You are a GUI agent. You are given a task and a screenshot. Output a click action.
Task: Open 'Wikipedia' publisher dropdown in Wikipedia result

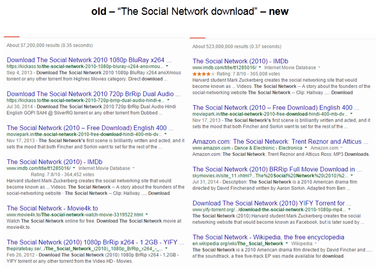pyautogui.click(x=304, y=243)
